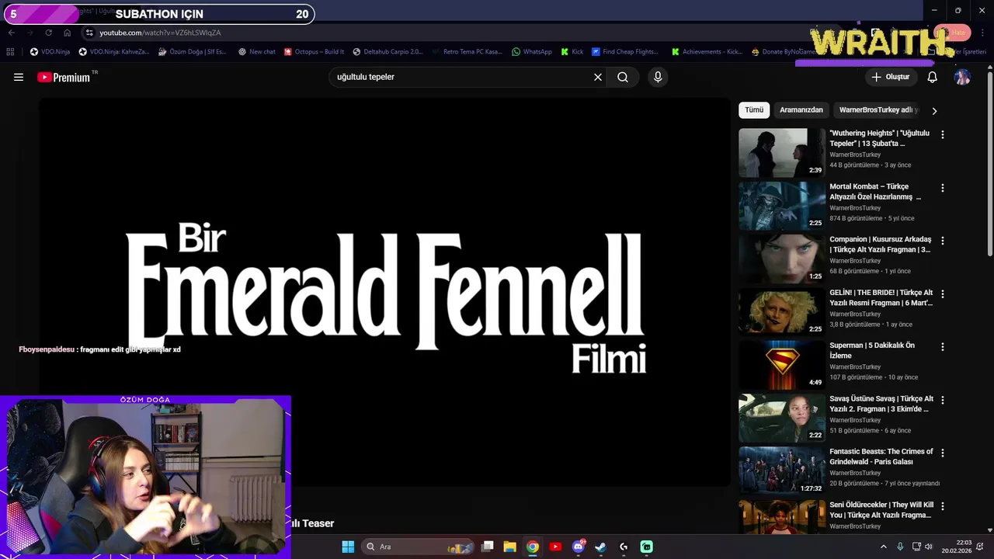994x559 pixels.
Task: Open the YouTube app taskbar icon
Action: tap(555, 547)
